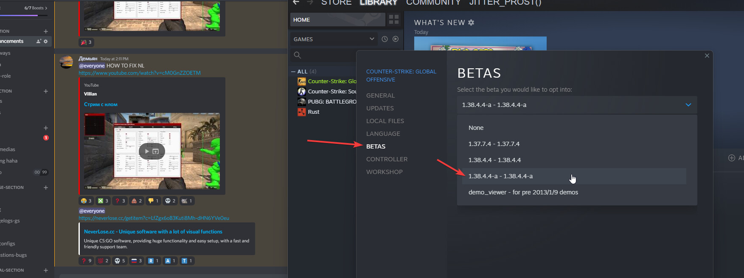Viewport: 744px width, 278px height.
Task: Open the YouTube watch link in Discord
Action: pyautogui.click(x=140, y=73)
